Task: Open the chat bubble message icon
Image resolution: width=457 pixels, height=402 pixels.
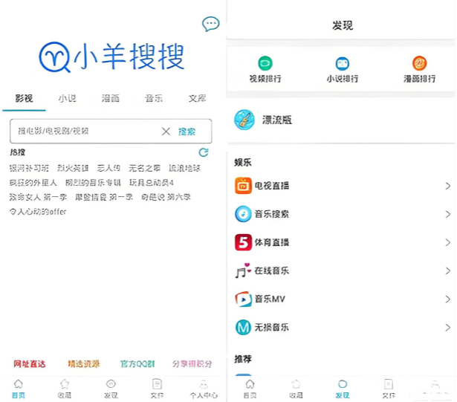Action: (211, 24)
